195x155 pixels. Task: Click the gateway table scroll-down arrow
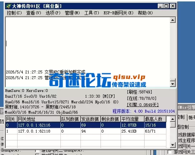(172, 145)
